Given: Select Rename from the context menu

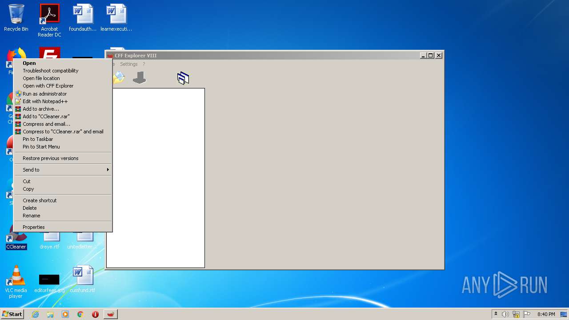Looking at the screenshot, I should [63, 216].
